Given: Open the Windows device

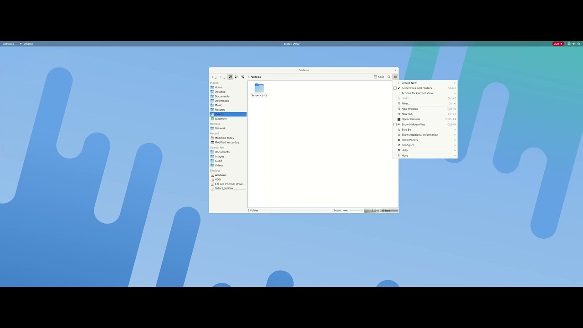Looking at the screenshot, I should pyautogui.click(x=228, y=175).
